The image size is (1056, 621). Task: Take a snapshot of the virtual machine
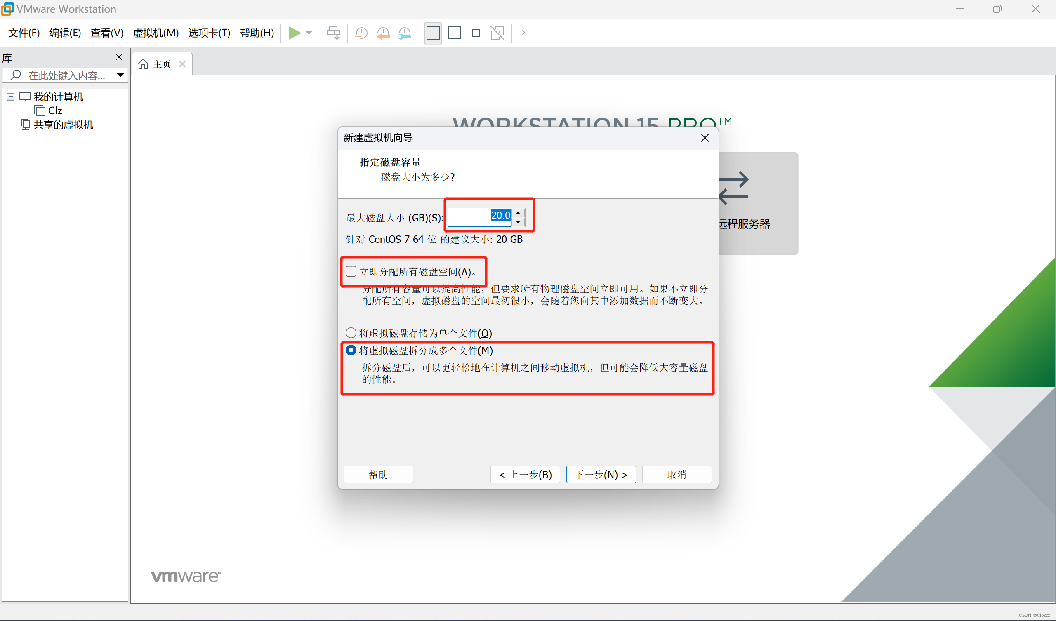[361, 33]
